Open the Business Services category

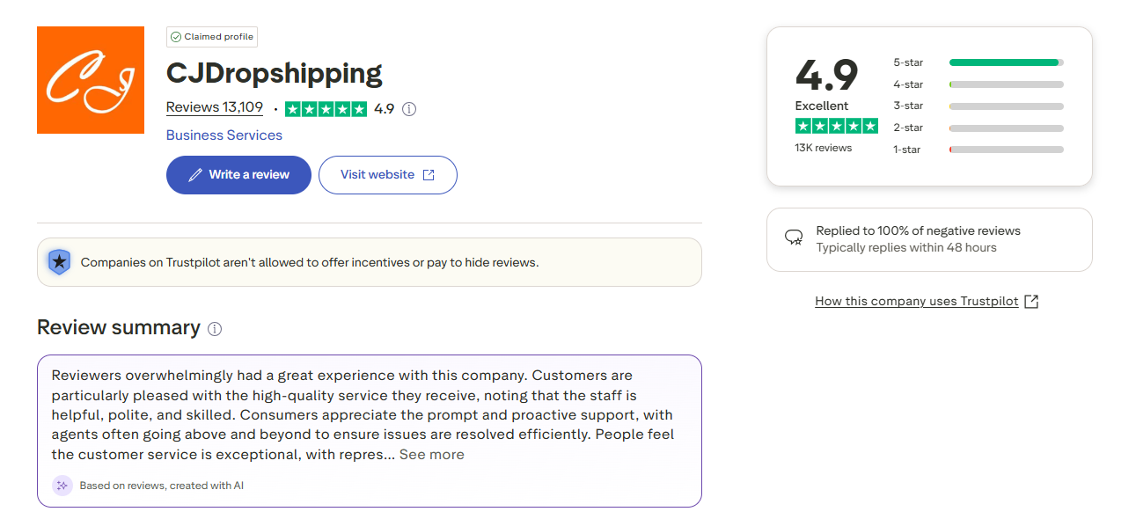(224, 135)
